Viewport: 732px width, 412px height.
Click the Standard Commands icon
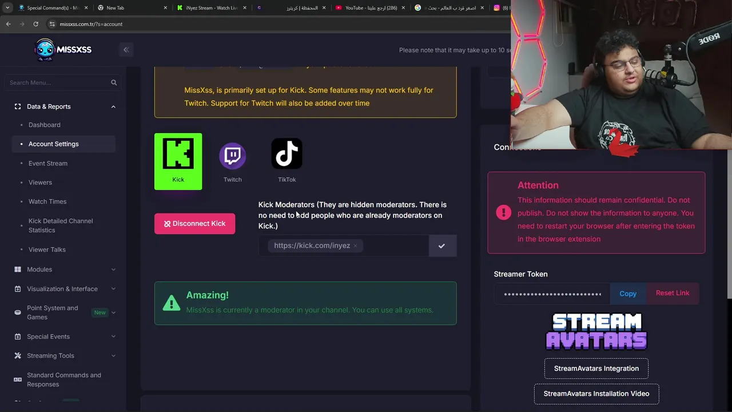(x=17, y=380)
